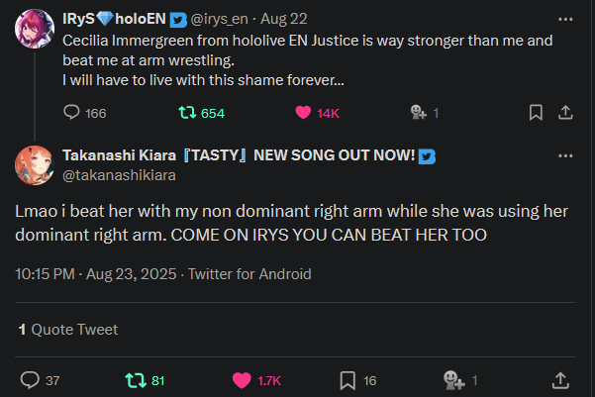Screen dimensions: 595x397
Task: Reply to the IRyS tweet via comment icon
Action: (x=71, y=112)
